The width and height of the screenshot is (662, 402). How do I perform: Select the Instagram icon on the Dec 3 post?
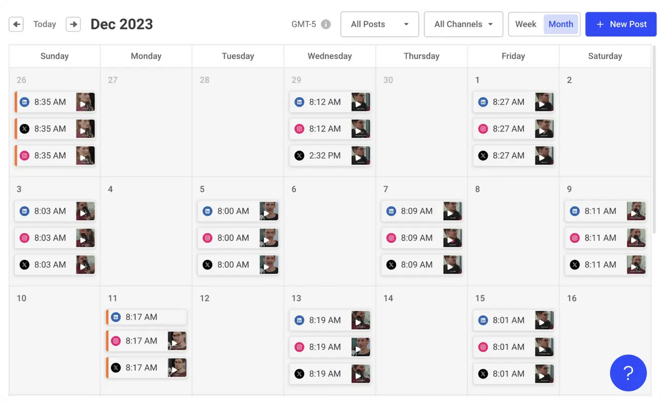24,238
